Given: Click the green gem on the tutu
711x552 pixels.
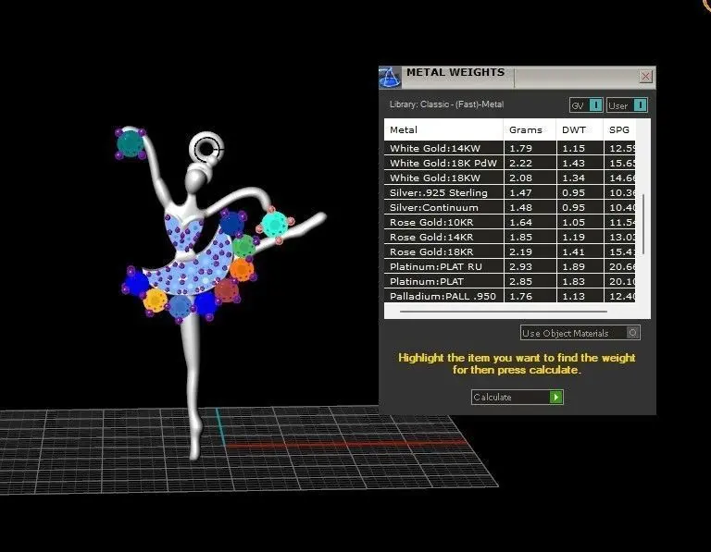Looking at the screenshot, I should 244,246.
